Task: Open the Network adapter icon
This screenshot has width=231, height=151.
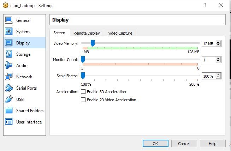Action: pos(9,77)
